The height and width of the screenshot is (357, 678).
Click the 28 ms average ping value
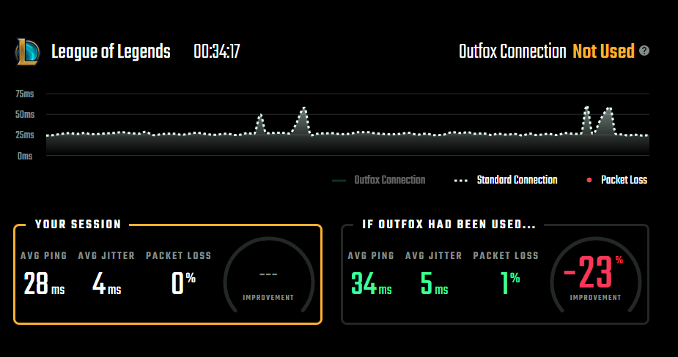click(x=44, y=284)
